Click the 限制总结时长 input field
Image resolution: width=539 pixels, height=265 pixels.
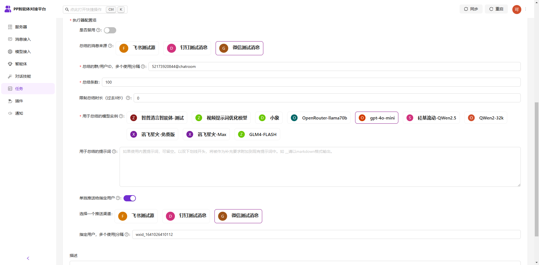pos(327,98)
